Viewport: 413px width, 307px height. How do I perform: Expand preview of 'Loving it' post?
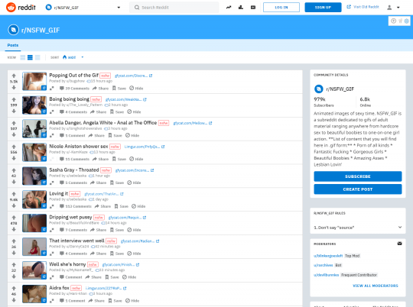pyautogui.click(x=52, y=206)
